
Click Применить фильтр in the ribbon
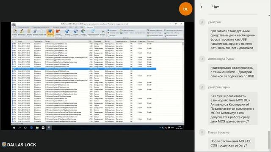click(x=154, y=30)
